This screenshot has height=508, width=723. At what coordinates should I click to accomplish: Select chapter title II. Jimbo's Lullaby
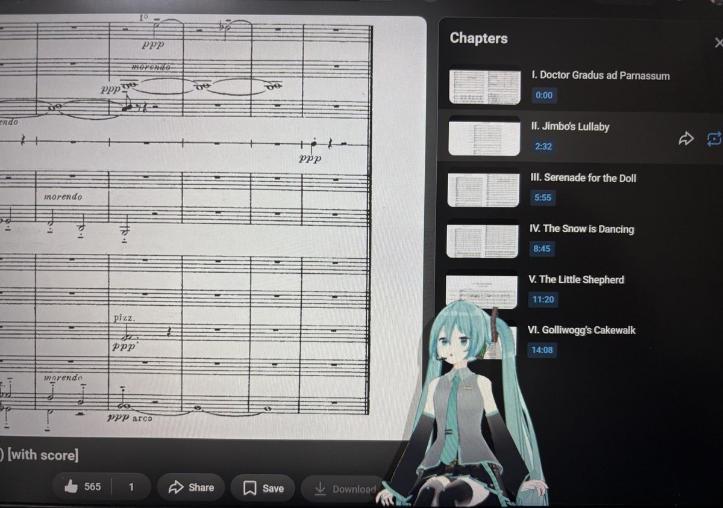click(x=570, y=127)
